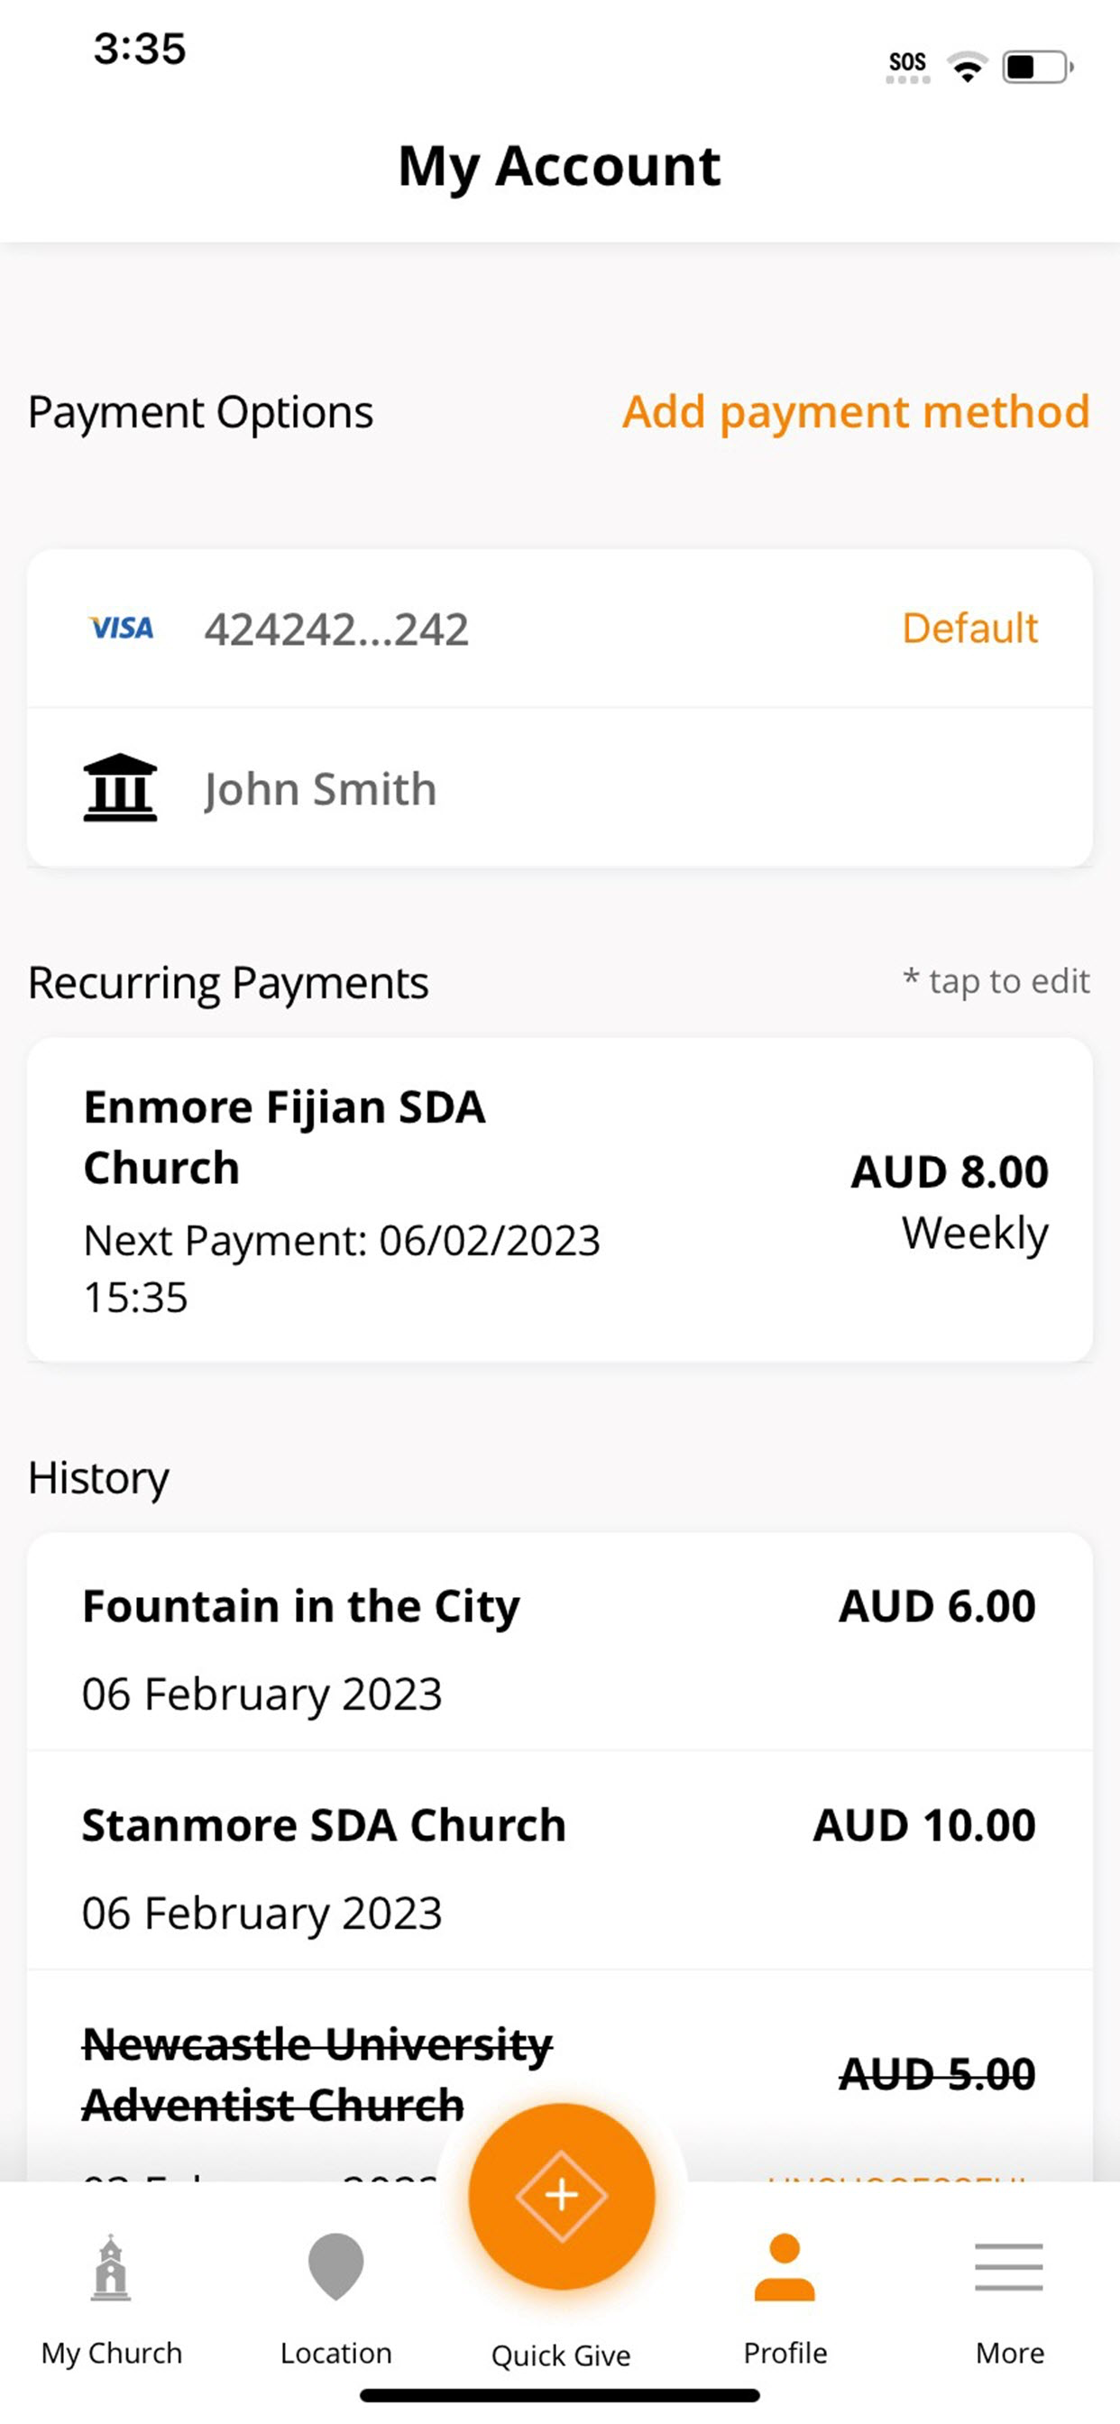
Task: Tap the Visa card logo
Action: [x=121, y=628]
